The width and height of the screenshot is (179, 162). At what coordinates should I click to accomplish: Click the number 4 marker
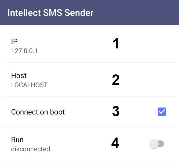tap(115, 143)
